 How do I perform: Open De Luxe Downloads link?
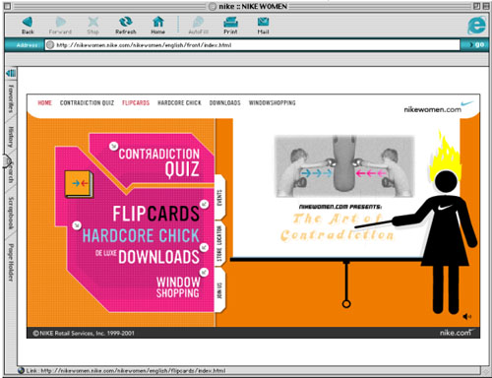coord(148,256)
